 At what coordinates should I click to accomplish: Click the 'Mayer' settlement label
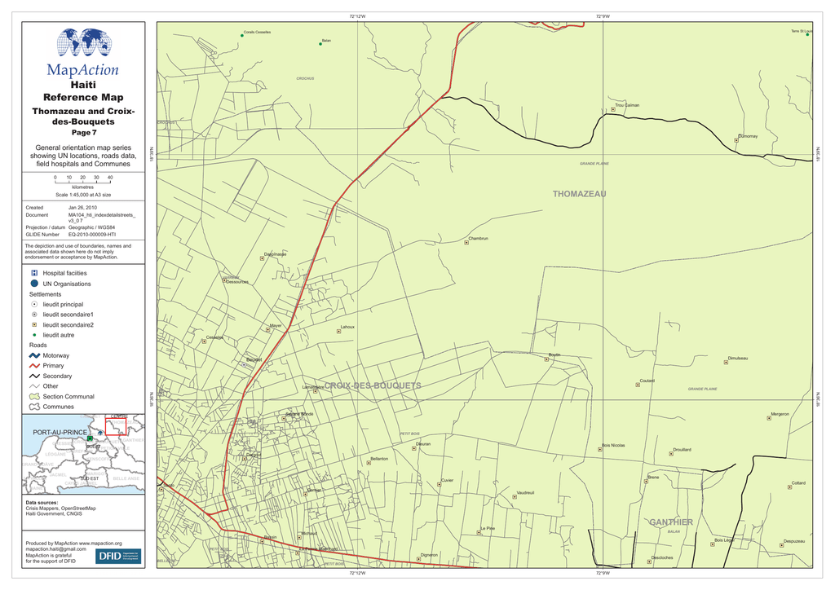click(x=276, y=326)
